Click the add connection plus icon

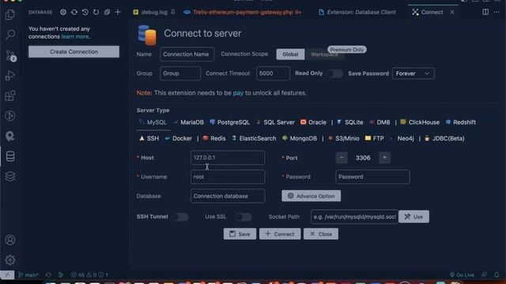(118, 13)
